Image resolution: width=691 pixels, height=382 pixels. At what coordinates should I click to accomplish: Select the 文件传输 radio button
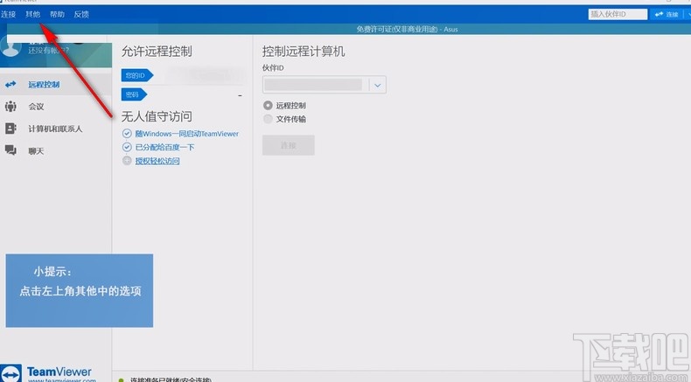click(x=268, y=119)
